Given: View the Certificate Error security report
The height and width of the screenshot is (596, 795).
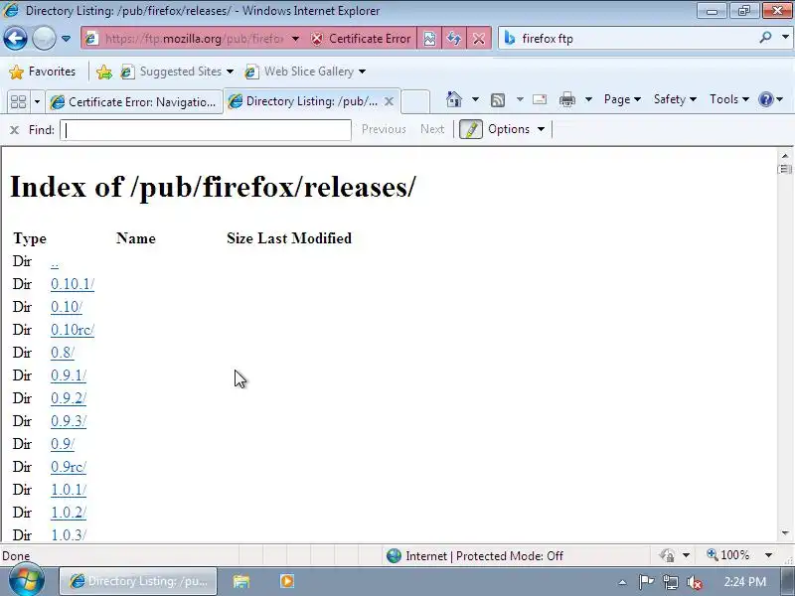Looking at the screenshot, I should (x=361, y=39).
